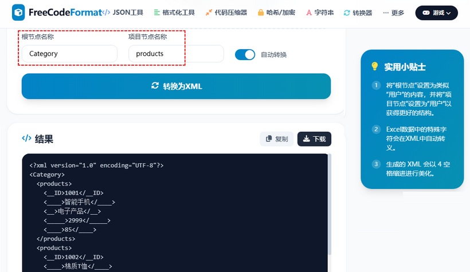The width and height of the screenshot is (470, 272).
Task: Open the 字符串 menu
Action: [320, 13]
